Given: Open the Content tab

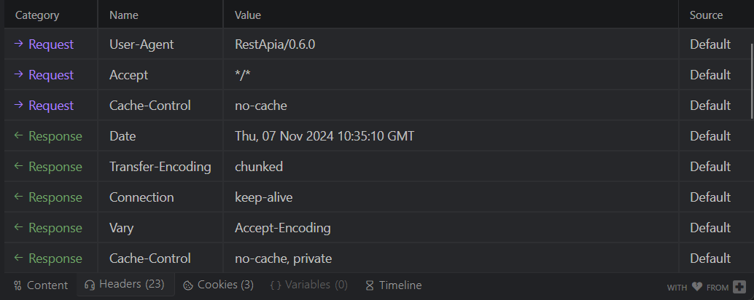Looking at the screenshot, I should (40, 285).
